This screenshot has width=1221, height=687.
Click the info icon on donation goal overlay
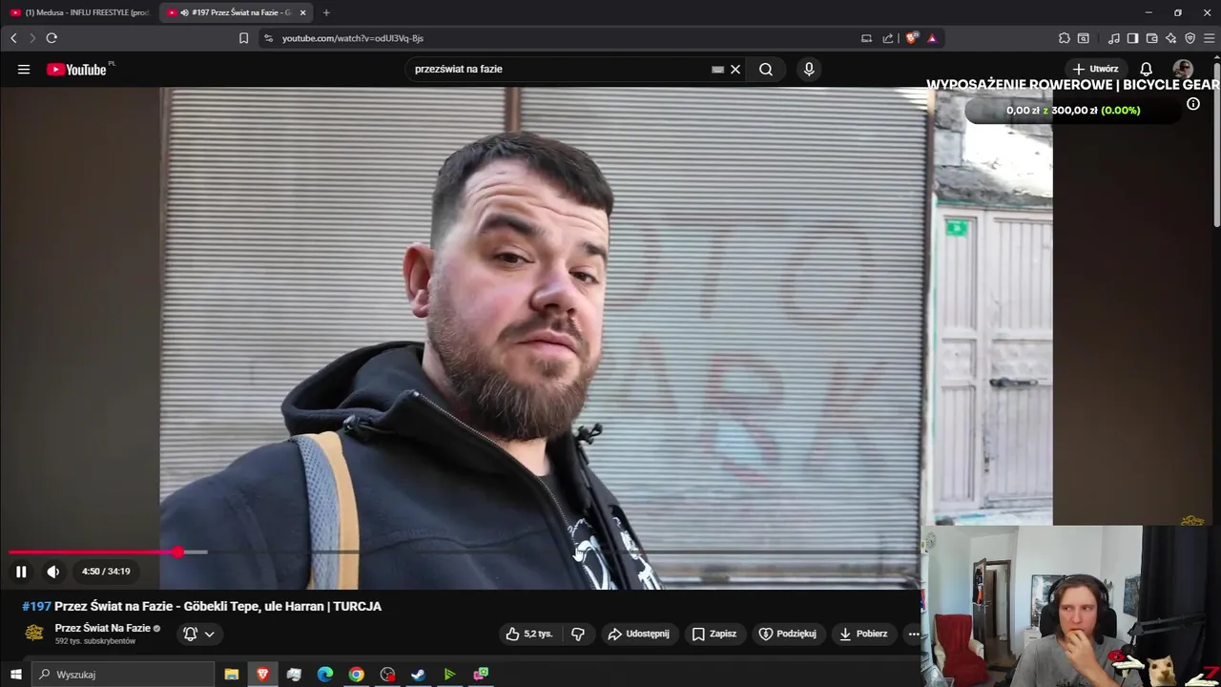pos(1193,104)
